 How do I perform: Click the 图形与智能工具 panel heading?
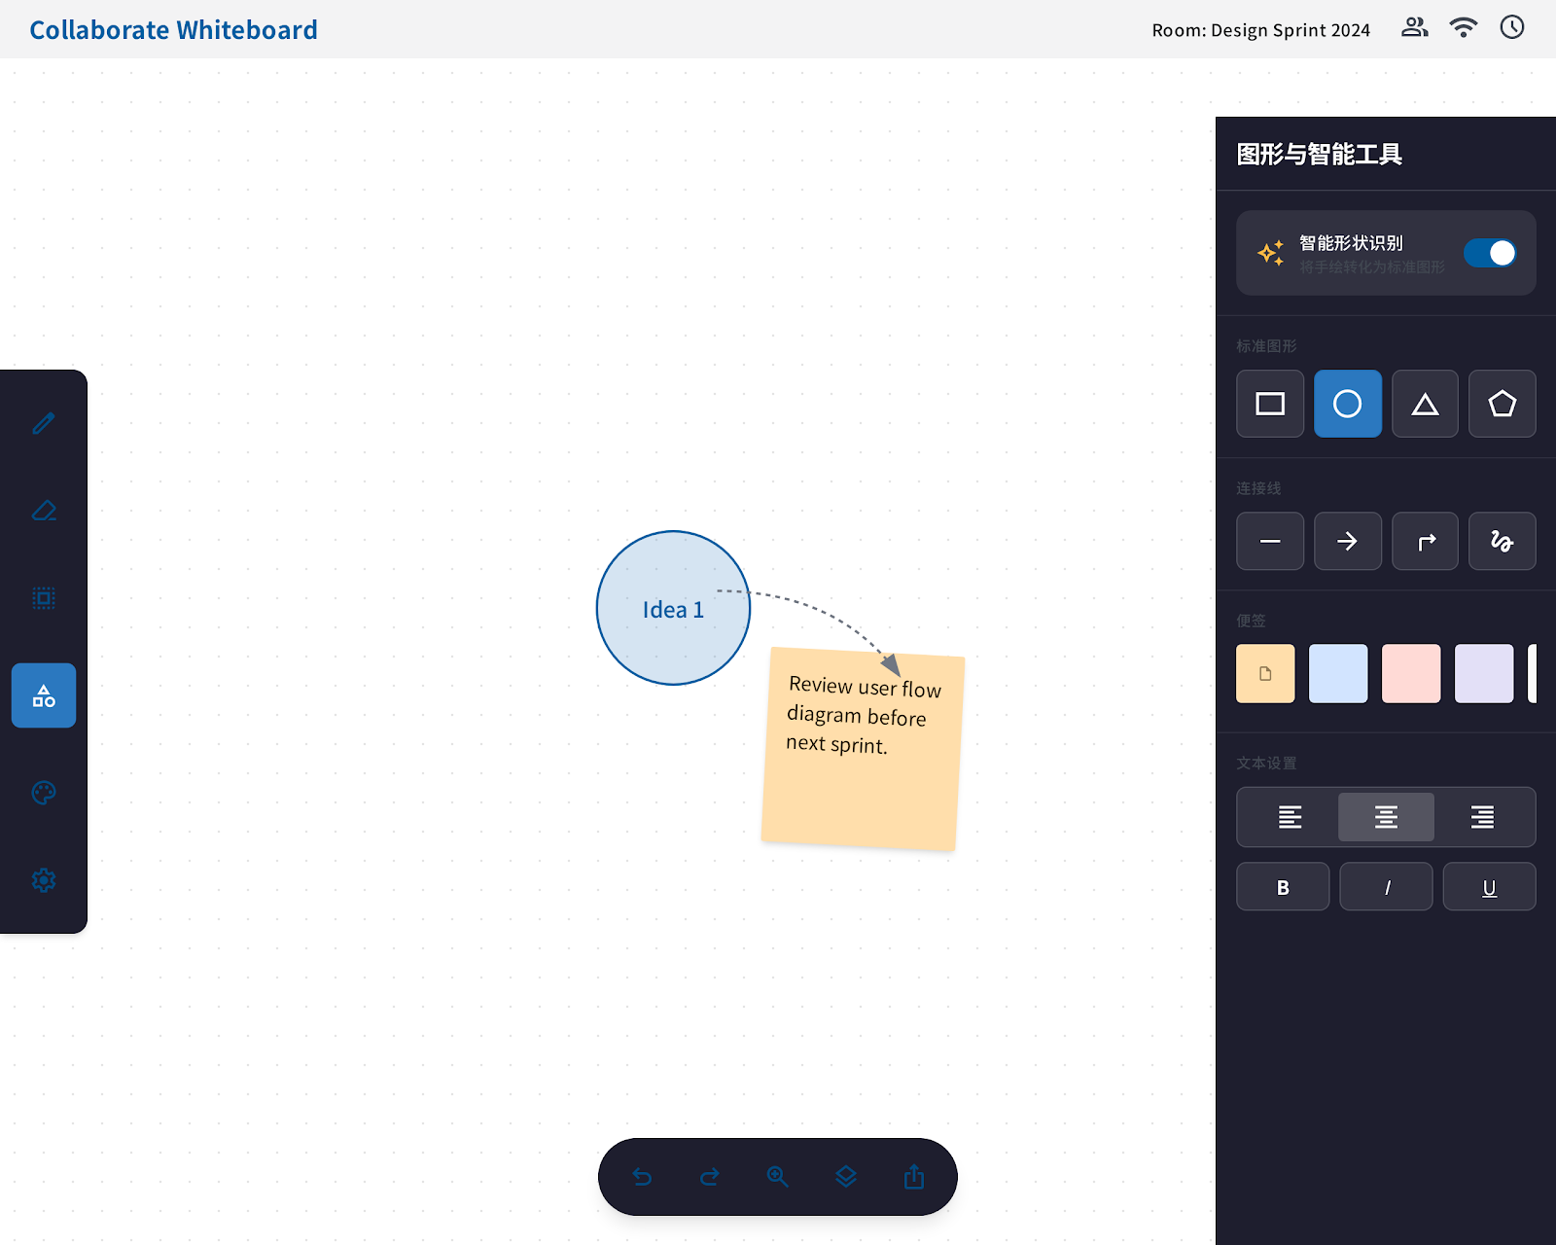pos(1319,155)
